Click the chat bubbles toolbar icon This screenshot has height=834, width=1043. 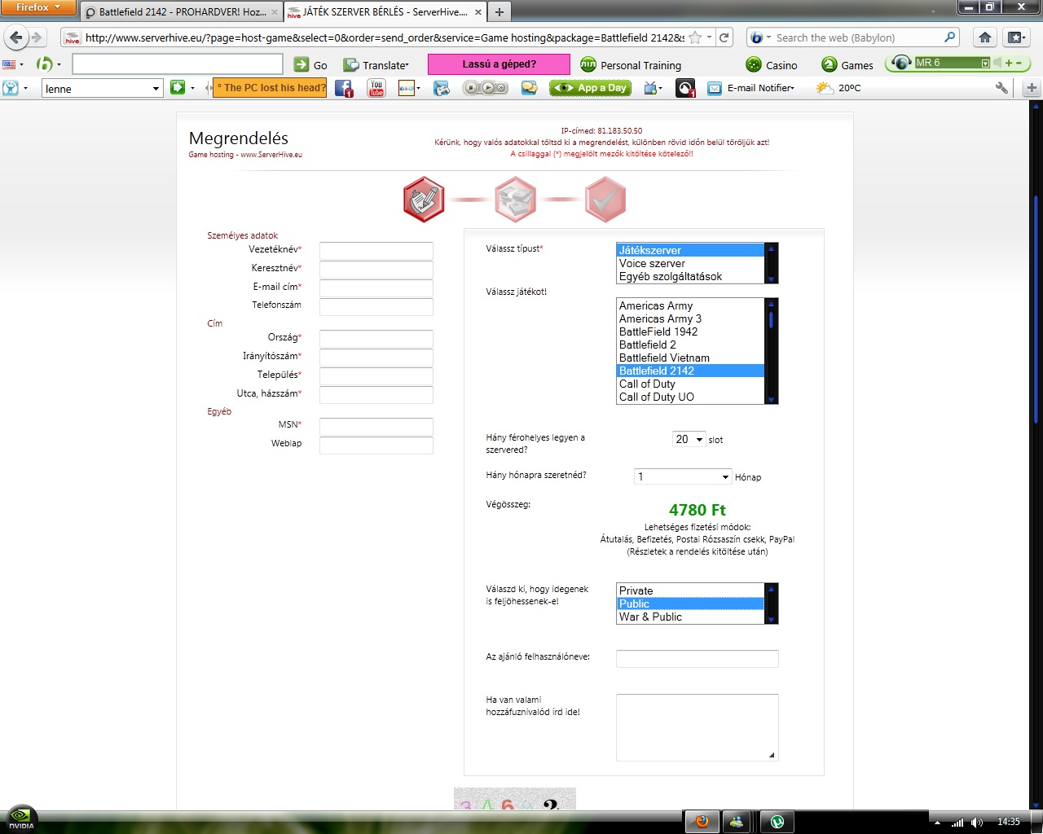point(530,88)
